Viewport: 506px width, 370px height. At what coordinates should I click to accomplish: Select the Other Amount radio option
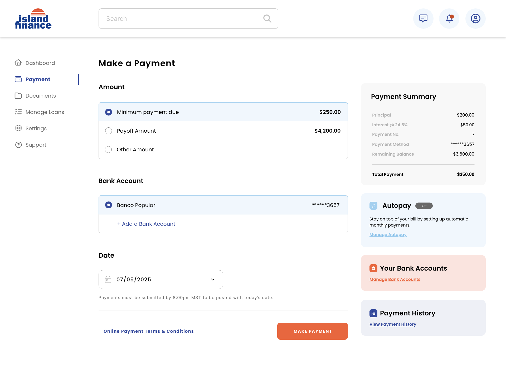(x=109, y=150)
